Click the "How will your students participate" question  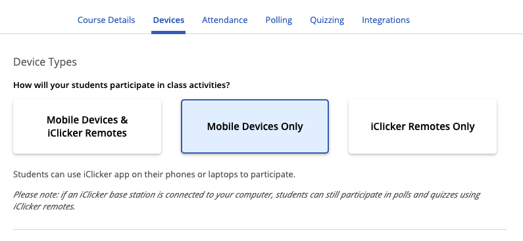coord(122,85)
